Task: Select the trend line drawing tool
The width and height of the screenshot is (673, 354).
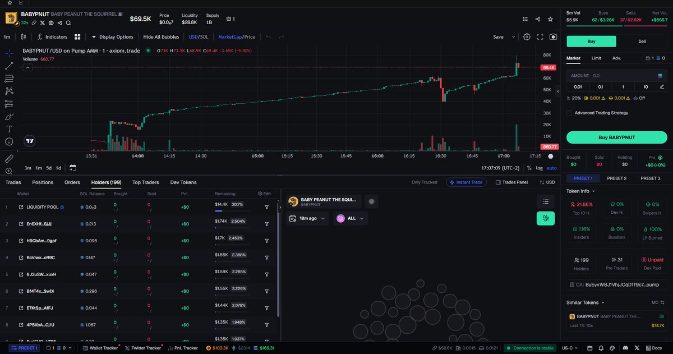Action: tap(9, 66)
